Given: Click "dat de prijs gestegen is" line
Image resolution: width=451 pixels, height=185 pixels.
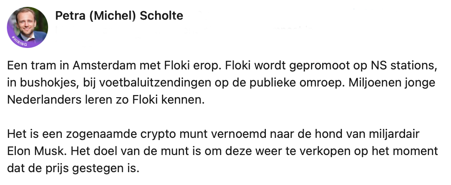Looking at the screenshot, I should (x=73, y=168).
